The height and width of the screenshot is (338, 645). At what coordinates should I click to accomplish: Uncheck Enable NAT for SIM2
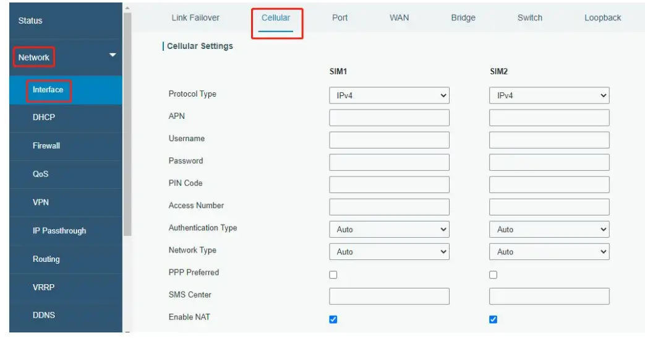(493, 319)
